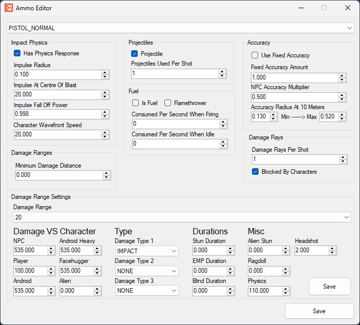
Task: Decrease Impulse Fall Off Power with down arrow
Action: (105, 116)
